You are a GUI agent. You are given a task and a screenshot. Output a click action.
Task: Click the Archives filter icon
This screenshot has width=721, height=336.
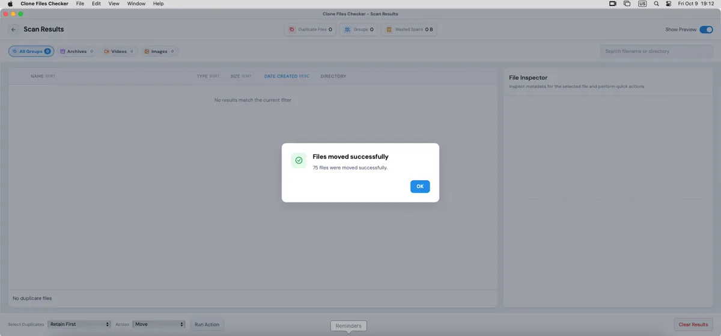62,52
